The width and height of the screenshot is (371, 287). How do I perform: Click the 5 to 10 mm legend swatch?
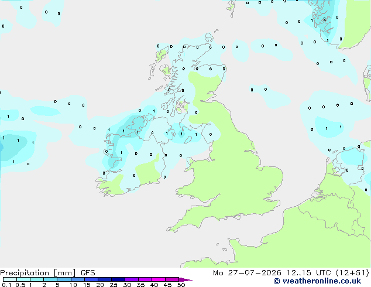click(x=64, y=279)
